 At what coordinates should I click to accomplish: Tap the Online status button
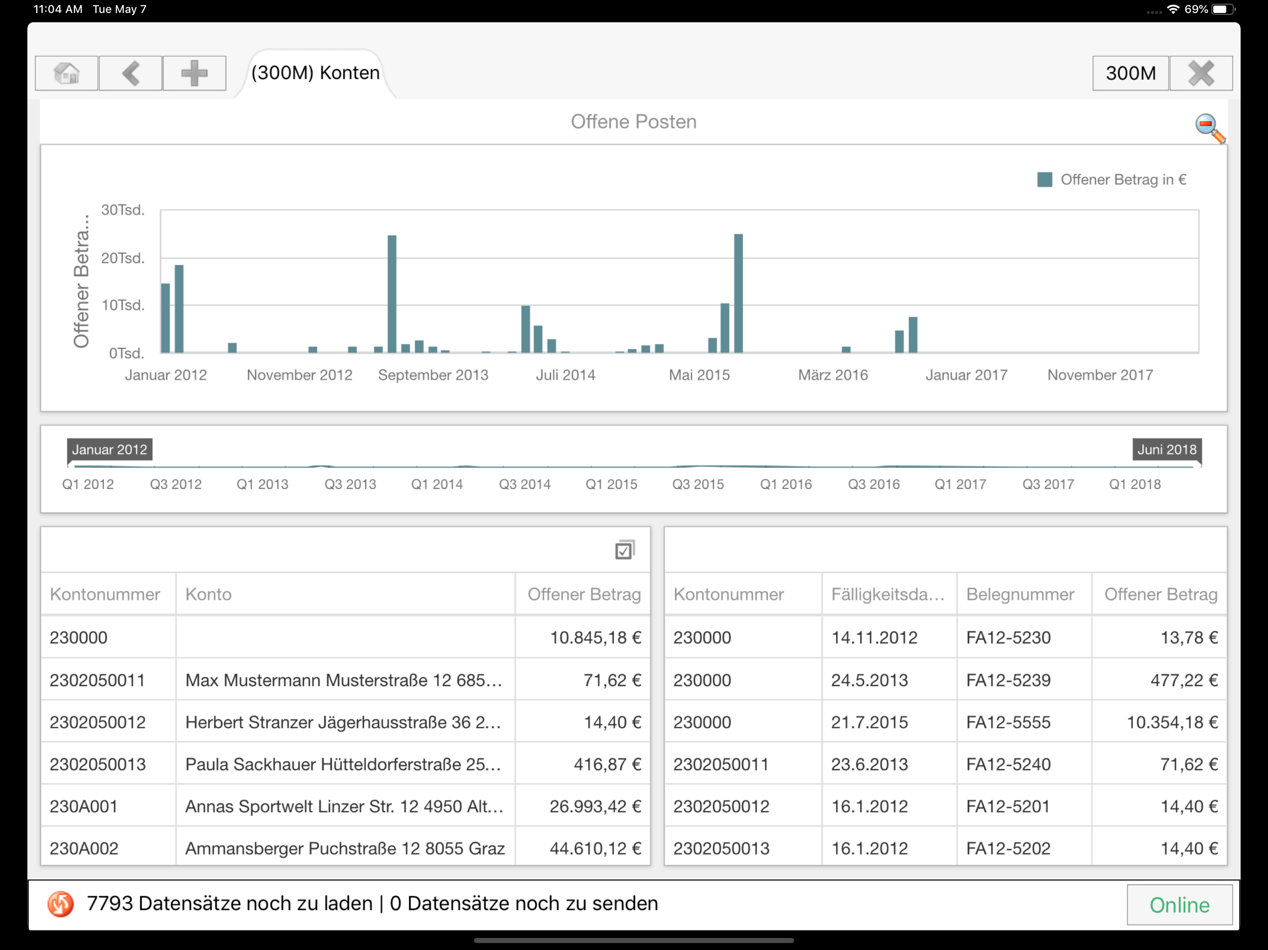pyautogui.click(x=1179, y=905)
